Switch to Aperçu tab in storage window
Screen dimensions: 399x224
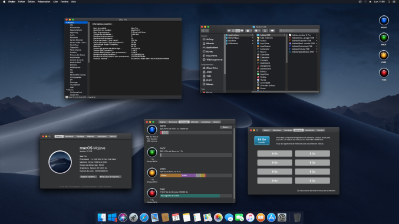click(162, 122)
